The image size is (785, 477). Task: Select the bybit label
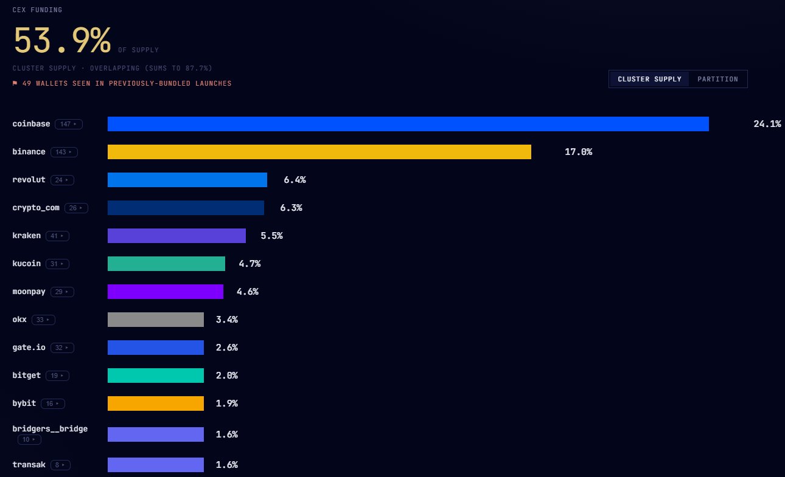[x=24, y=403]
